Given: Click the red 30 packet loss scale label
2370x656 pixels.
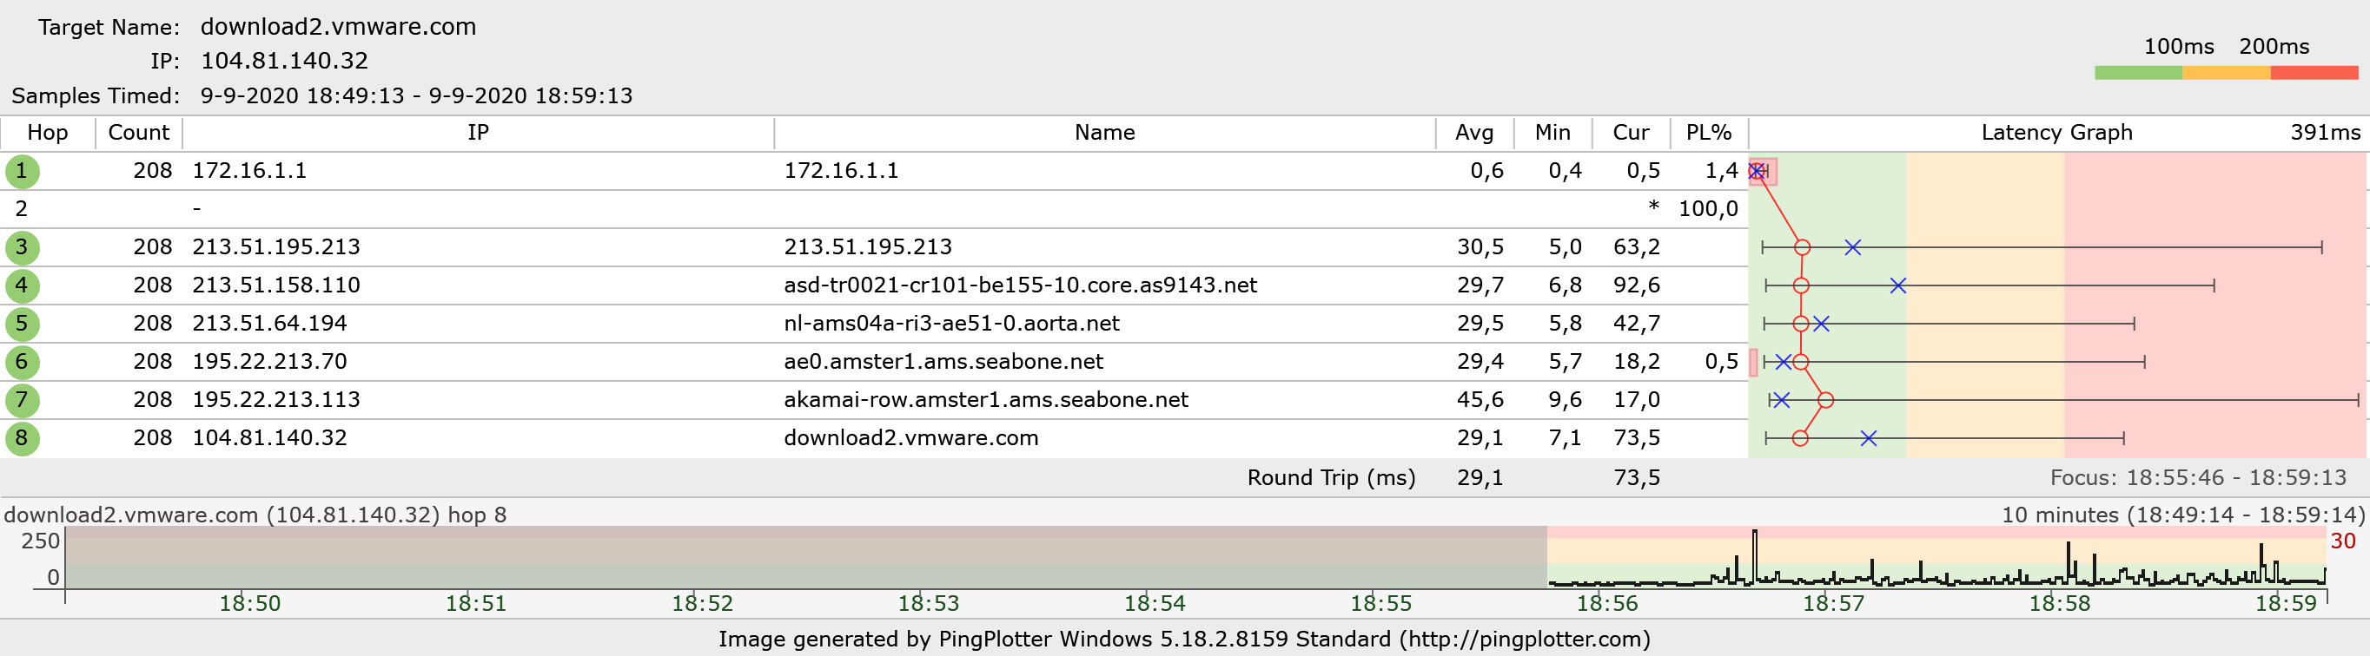Looking at the screenshot, I should coord(2342,541).
